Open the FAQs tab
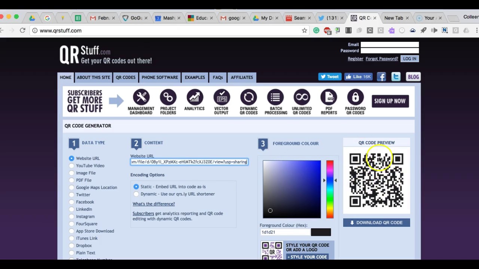The image size is (479, 269). 218,77
